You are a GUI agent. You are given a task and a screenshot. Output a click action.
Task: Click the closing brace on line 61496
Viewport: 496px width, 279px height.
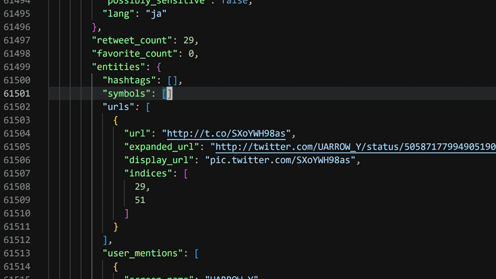pos(94,27)
